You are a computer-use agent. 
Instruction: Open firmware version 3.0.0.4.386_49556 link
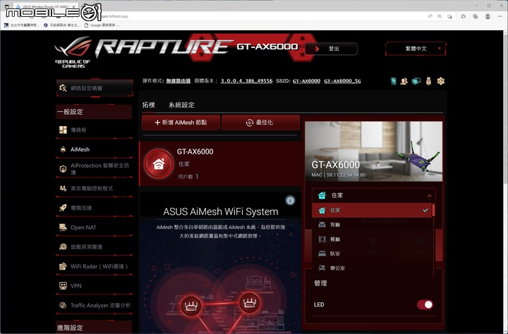pyautogui.click(x=246, y=81)
